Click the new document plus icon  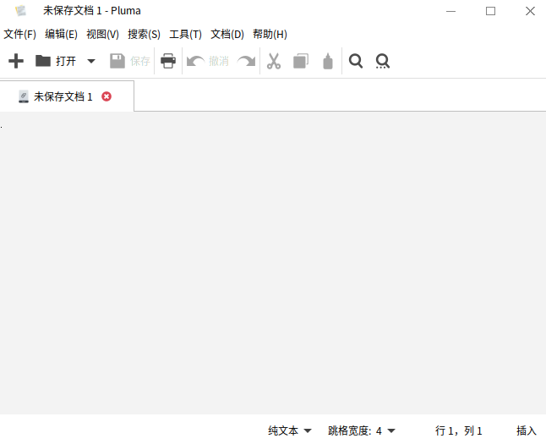click(15, 61)
